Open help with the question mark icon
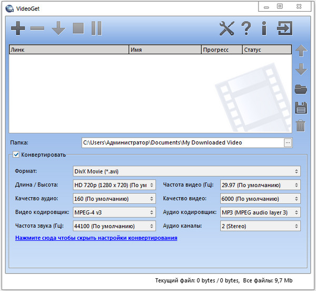 pyautogui.click(x=246, y=28)
